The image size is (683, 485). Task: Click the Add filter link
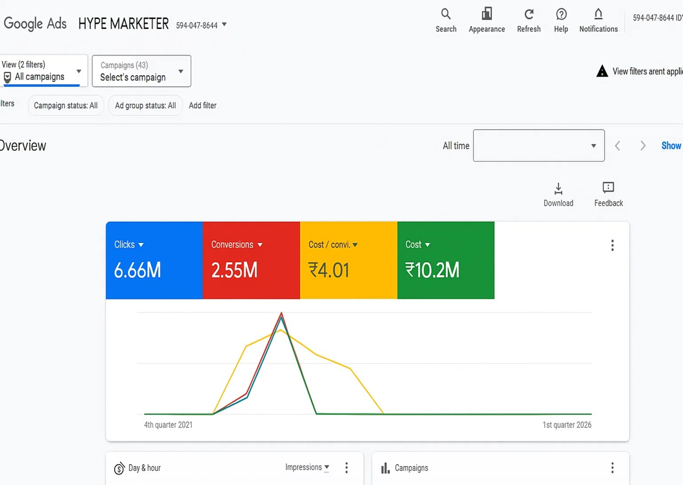(202, 106)
